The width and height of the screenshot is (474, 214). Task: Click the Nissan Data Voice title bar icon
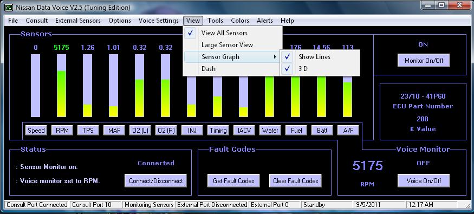click(9, 7)
